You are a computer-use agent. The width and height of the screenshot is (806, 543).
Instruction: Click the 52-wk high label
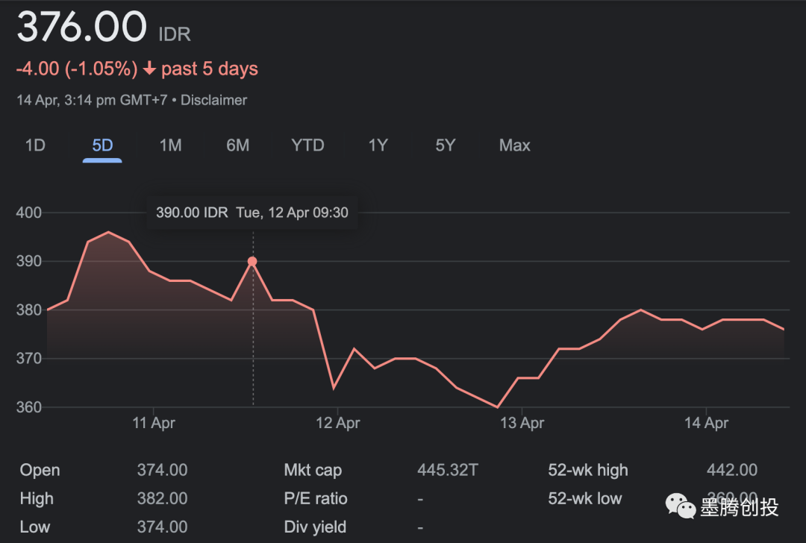pyautogui.click(x=588, y=470)
